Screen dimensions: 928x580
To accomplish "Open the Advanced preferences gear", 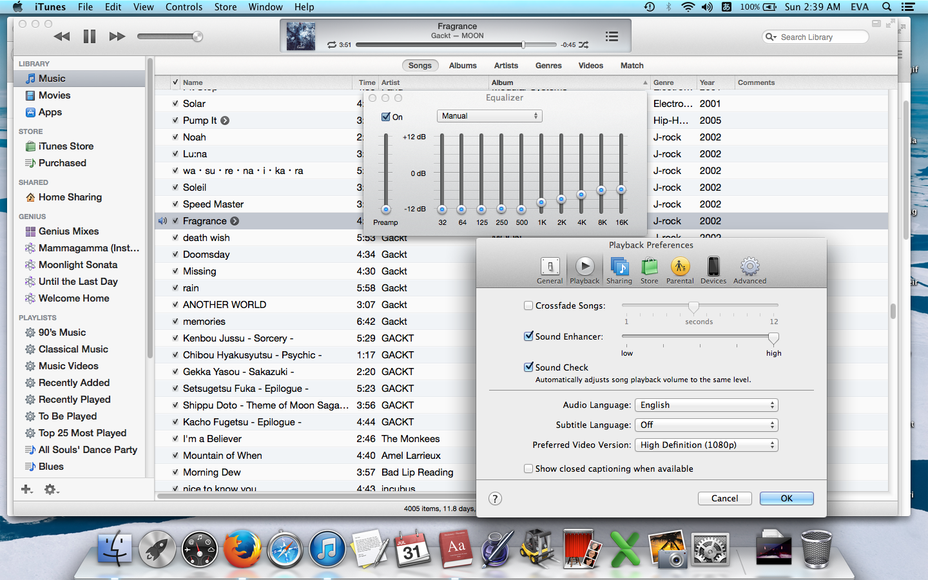I will pyautogui.click(x=749, y=270).
